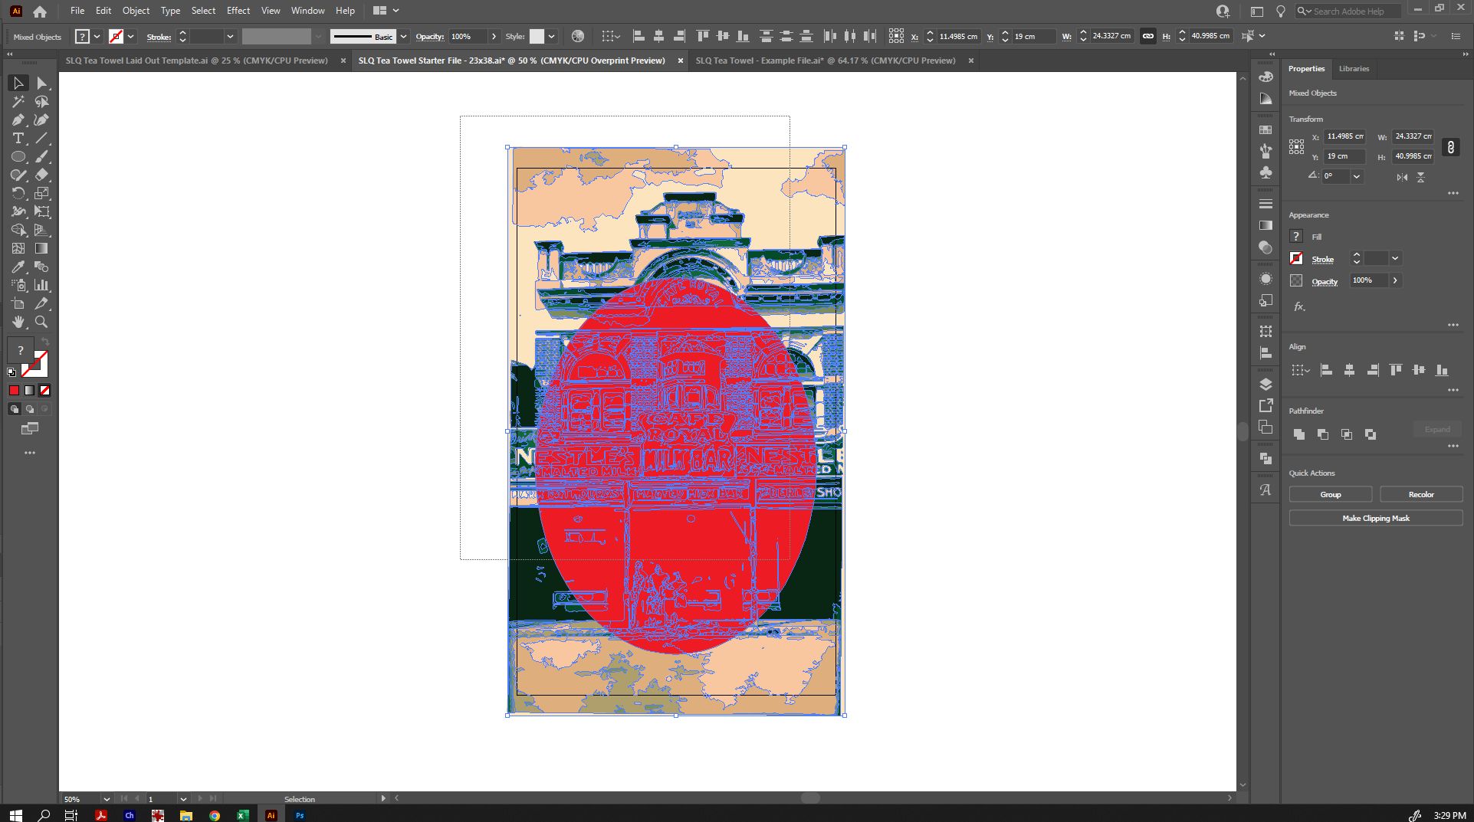Viewport: 1474px width, 822px height.
Task: Toggle the control bar constrain proportions link
Action: pyautogui.click(x=1147, y=36)
